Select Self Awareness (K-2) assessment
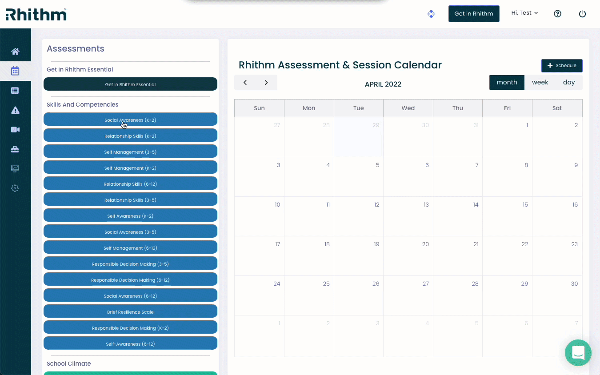This screenshot has height=375, width=600. pyautogui.click(x=130, y=215)
